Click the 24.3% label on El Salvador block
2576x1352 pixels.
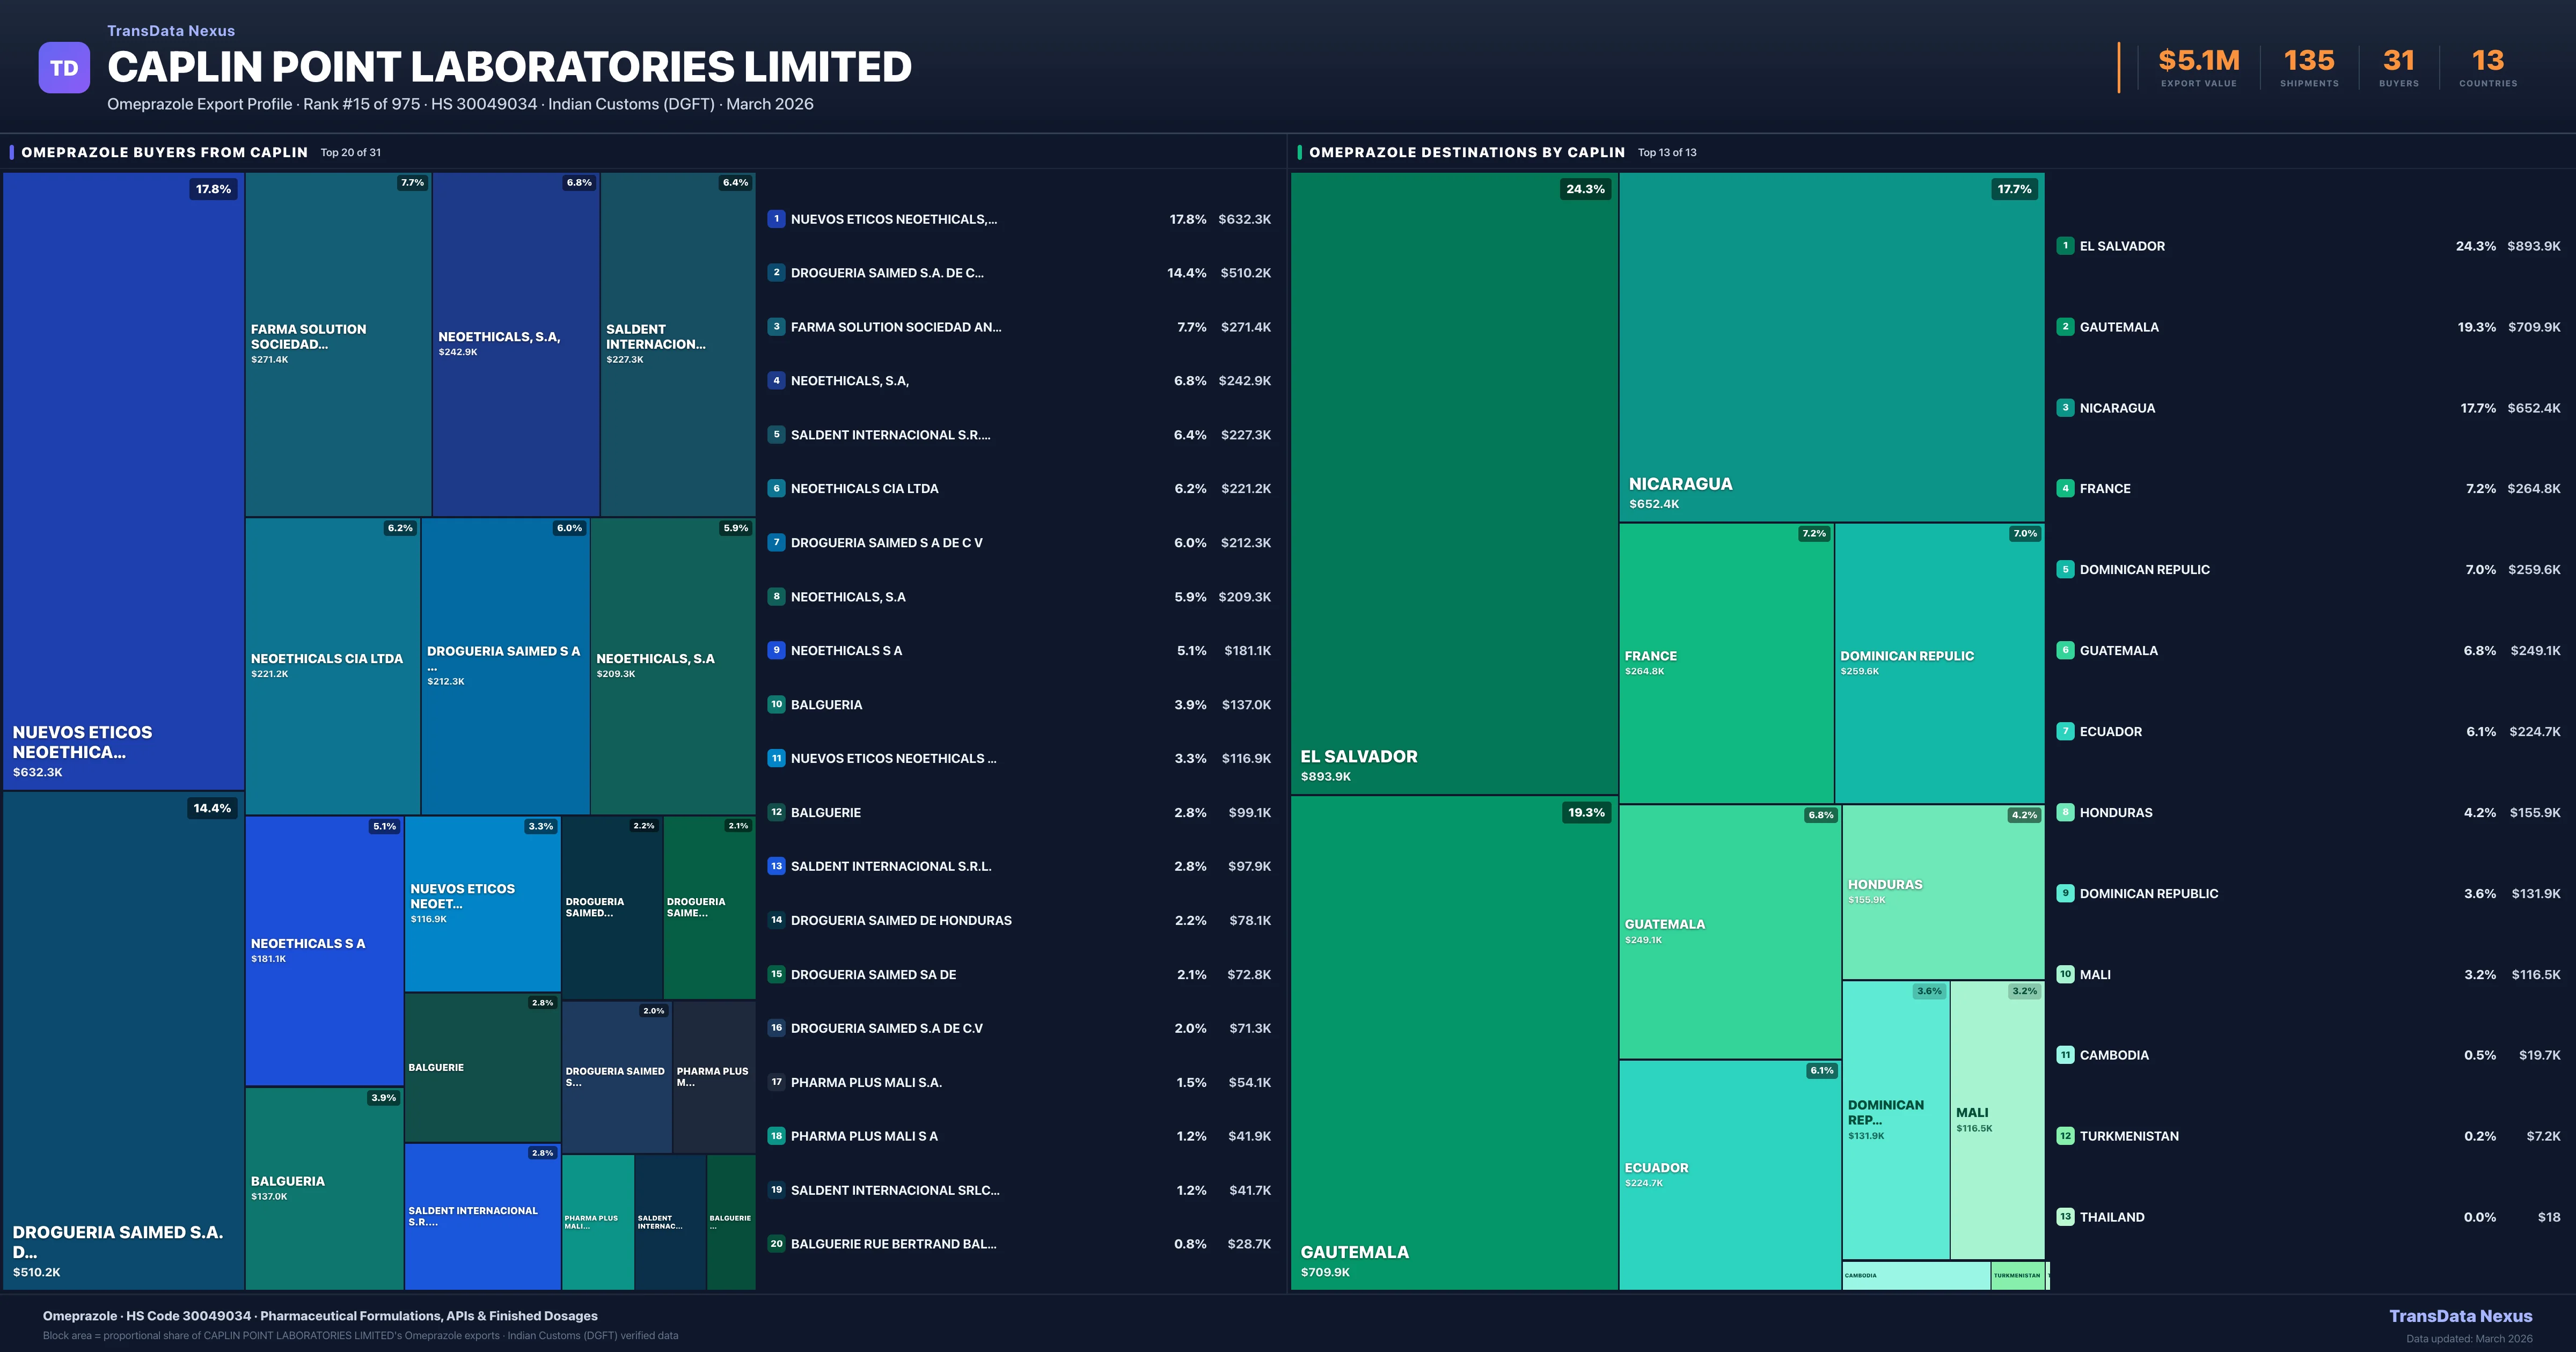point(1585,189)
